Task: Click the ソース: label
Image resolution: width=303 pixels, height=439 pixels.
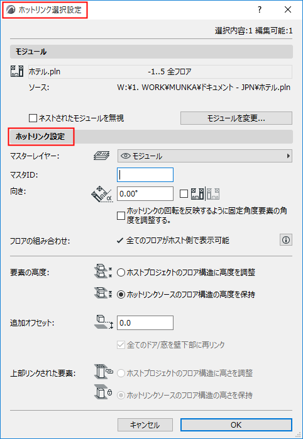Action: [39, 88]
